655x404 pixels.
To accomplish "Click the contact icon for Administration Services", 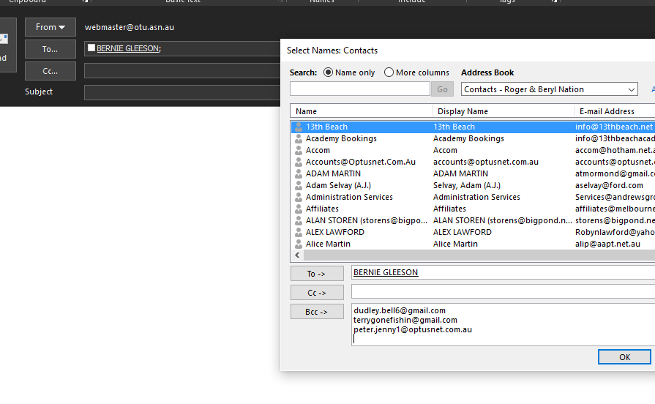I will coord(299,197).
